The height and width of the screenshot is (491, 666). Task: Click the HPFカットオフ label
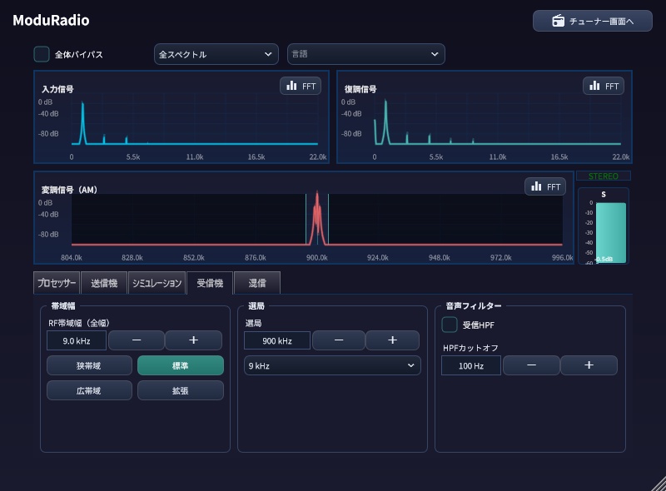point(470,348)
